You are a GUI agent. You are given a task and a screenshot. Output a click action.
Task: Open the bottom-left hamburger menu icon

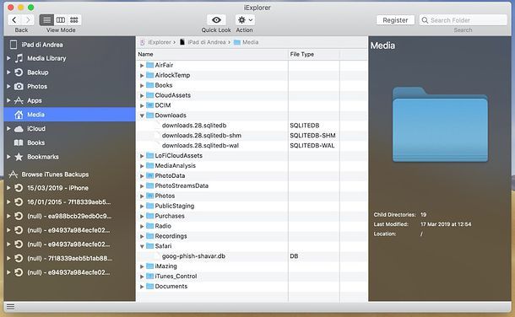coord(10,307)
